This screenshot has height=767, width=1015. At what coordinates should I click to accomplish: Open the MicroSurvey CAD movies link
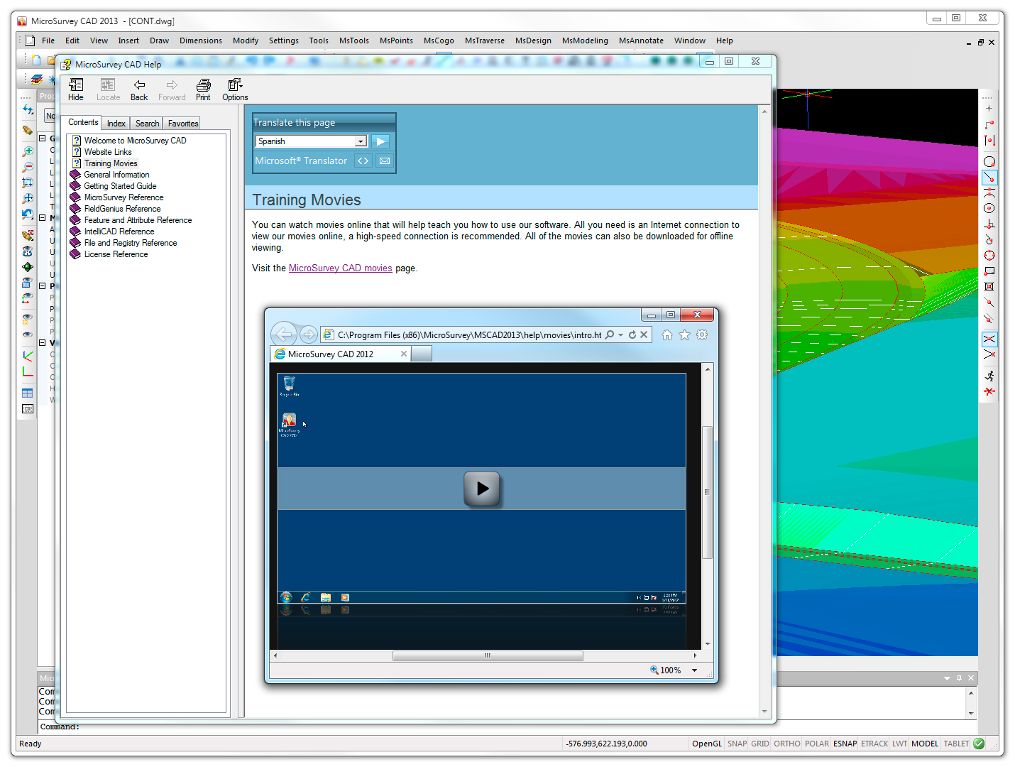tap(340, 268)
